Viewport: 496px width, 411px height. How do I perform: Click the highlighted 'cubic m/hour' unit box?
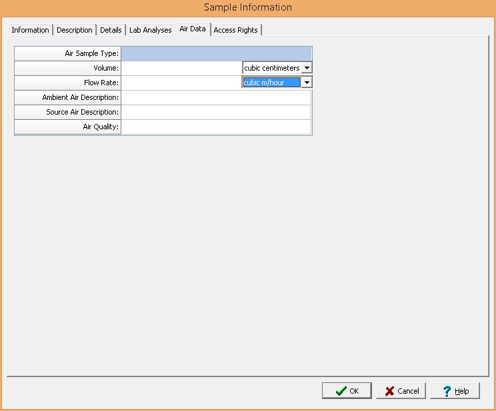pyautogui.click(x=272, y=83)
